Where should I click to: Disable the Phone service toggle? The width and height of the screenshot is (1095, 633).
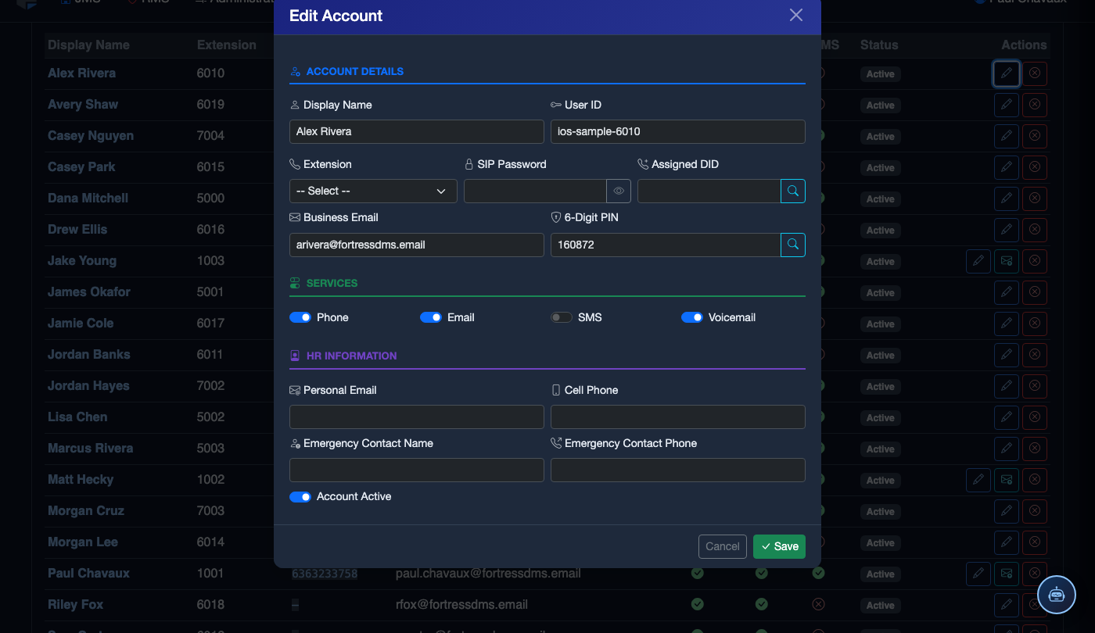300,317
